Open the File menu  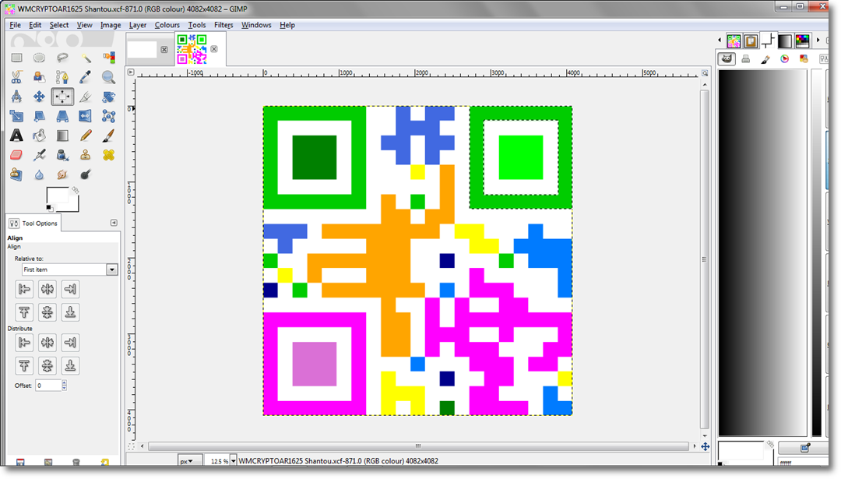pyautogui.click(x=15, y=25)
